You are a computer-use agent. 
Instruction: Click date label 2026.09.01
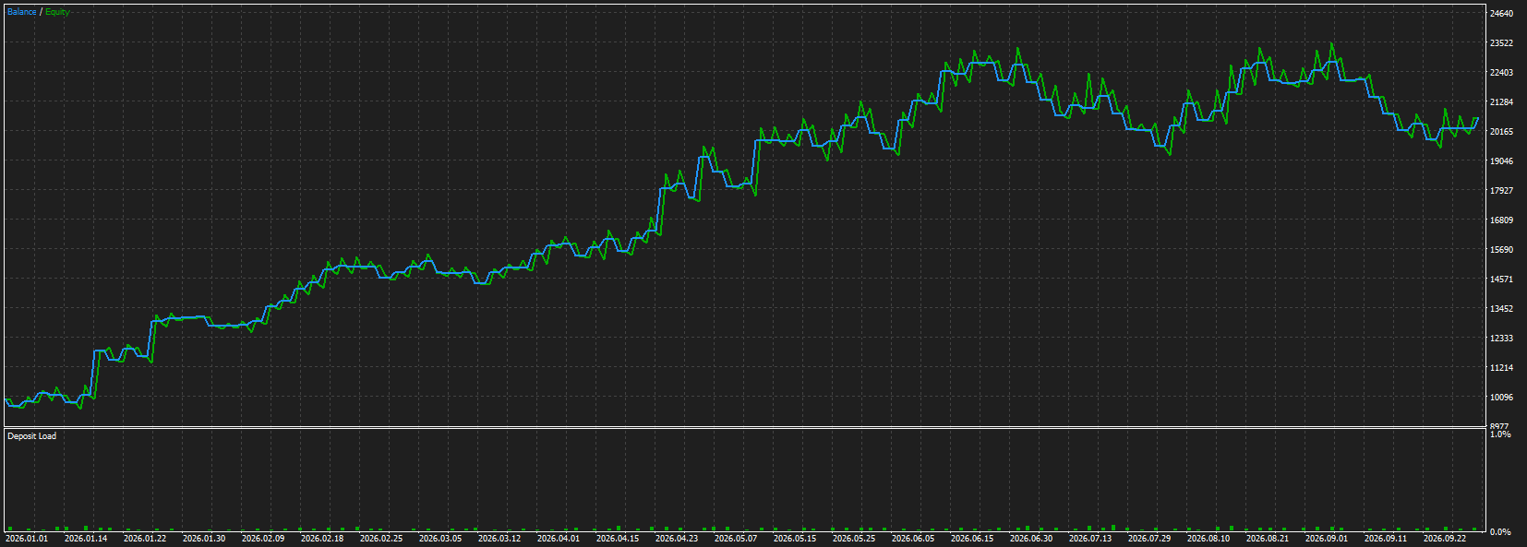pos(1327,539)
